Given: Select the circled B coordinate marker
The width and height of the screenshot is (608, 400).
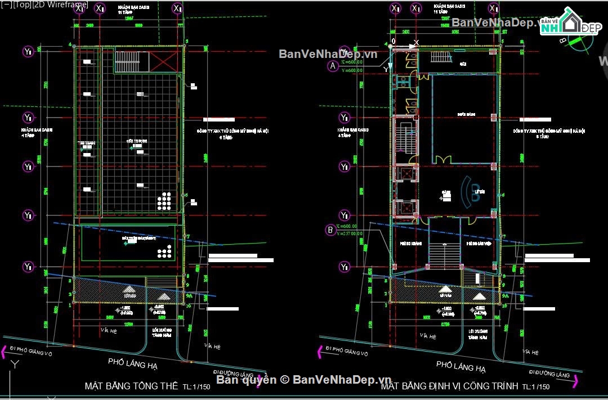Looking at the screenshot, I should pyautogui.click(x=330, y=230).
